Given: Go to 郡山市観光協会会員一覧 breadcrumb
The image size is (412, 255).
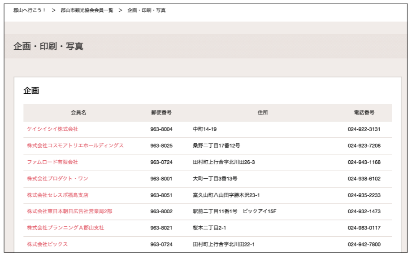Looking at the screenshot, I should click(x=87, y=10).
